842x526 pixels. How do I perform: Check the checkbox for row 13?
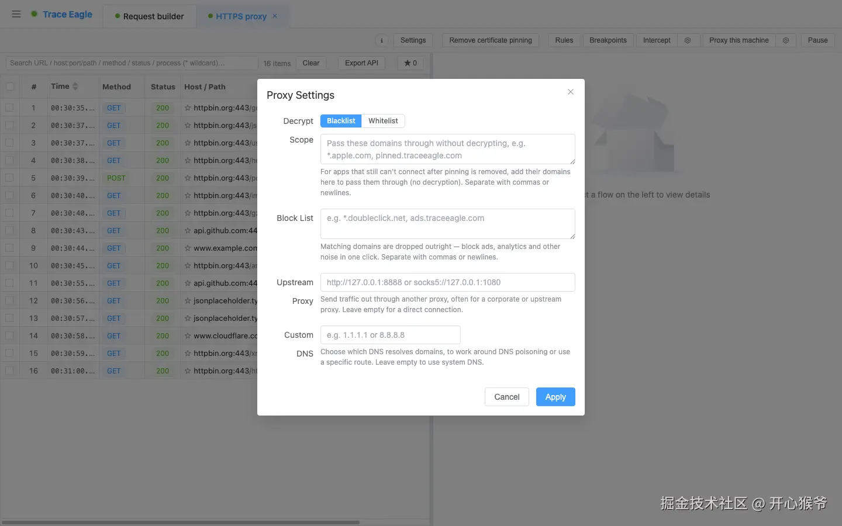(10, 319)
